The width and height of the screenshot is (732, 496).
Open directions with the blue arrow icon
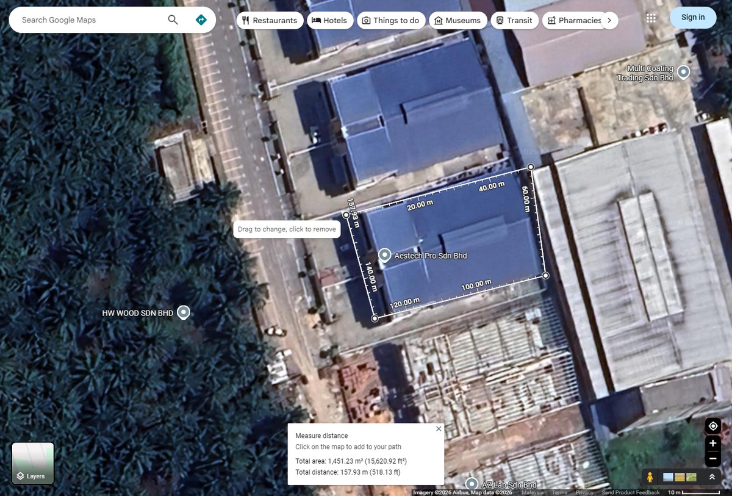201,20
